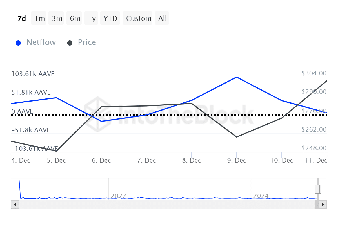Click the blue Netflow legend dot
The height and width of the screenshot is (225, 338).
[x=18, y=42]
